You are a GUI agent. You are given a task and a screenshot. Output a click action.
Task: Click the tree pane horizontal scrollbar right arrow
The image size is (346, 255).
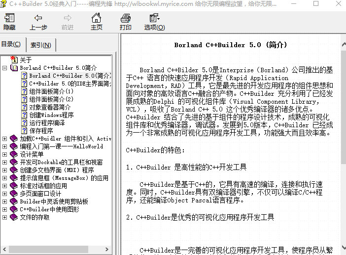[106, 250]
